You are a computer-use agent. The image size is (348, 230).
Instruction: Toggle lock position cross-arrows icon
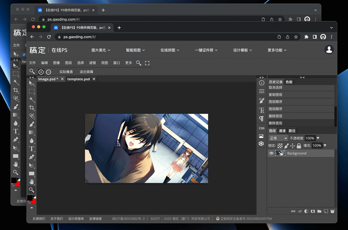pyautogui.click(x=292, y=146)
